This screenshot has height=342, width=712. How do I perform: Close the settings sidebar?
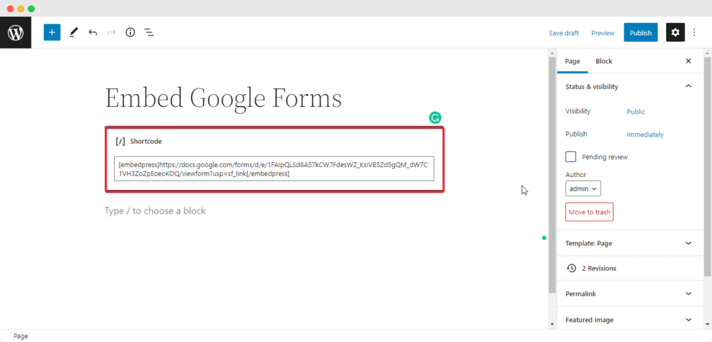click(x=688, y=61)
